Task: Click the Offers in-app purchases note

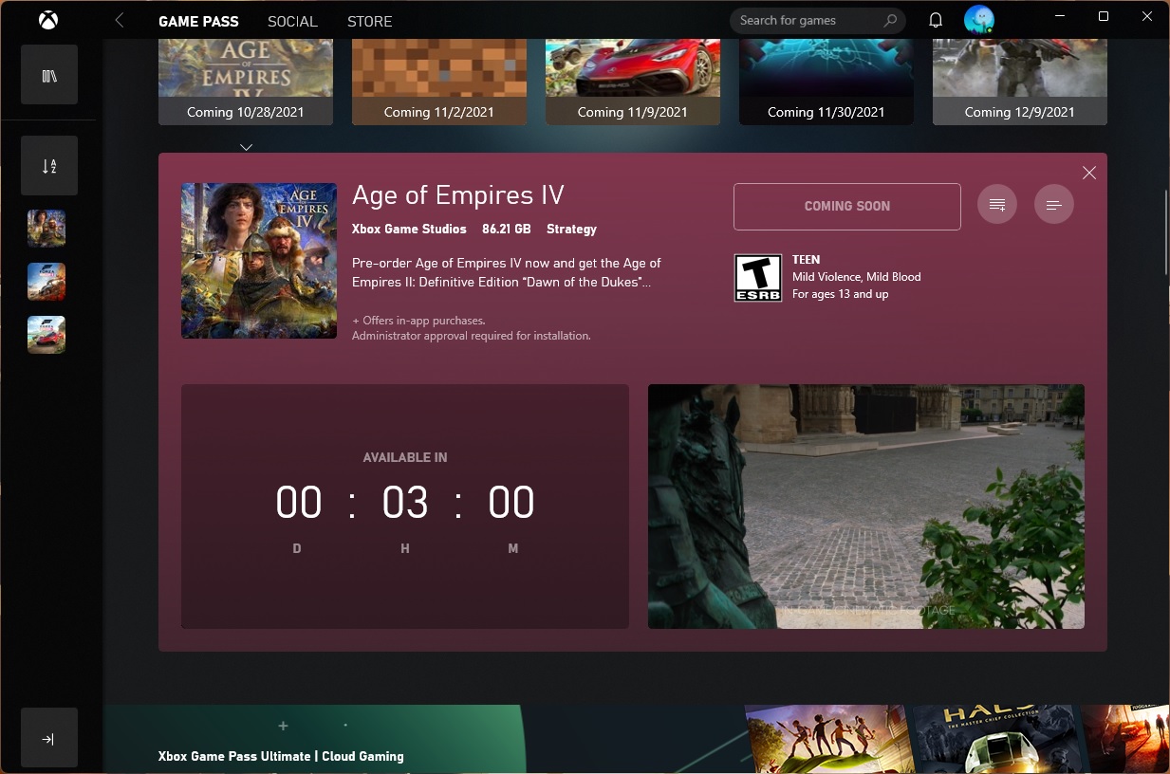Action: click(418, 321)
